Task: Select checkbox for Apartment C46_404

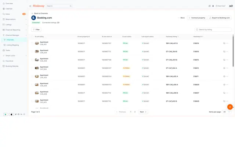Action: click(x=32, y=60)
